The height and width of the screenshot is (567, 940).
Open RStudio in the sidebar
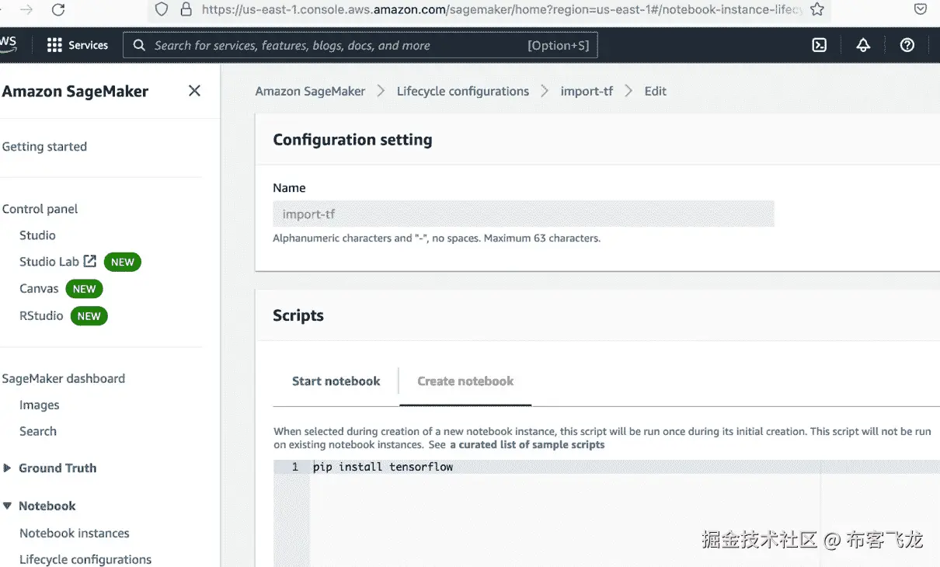[x=41, y=316]
